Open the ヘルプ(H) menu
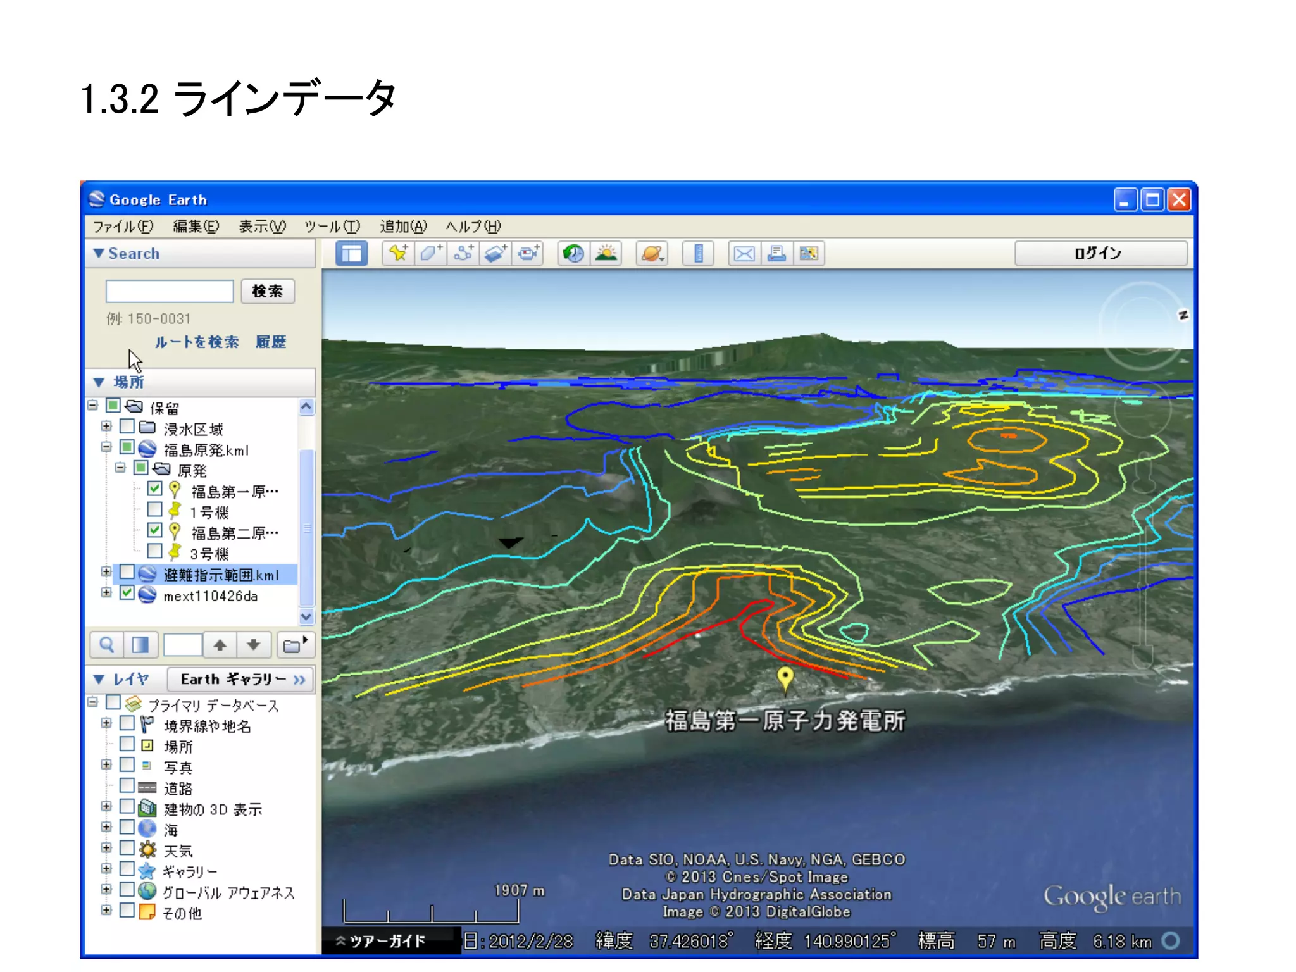 pyautogui.click(x=473, y=226)
